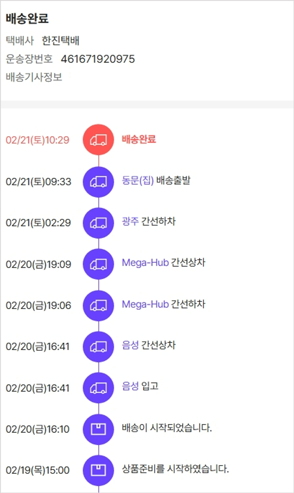Viewport: 294px width, 493px height.
Task: Click the truck icon beside 광주 간선하차
Action: coord(98,223)
